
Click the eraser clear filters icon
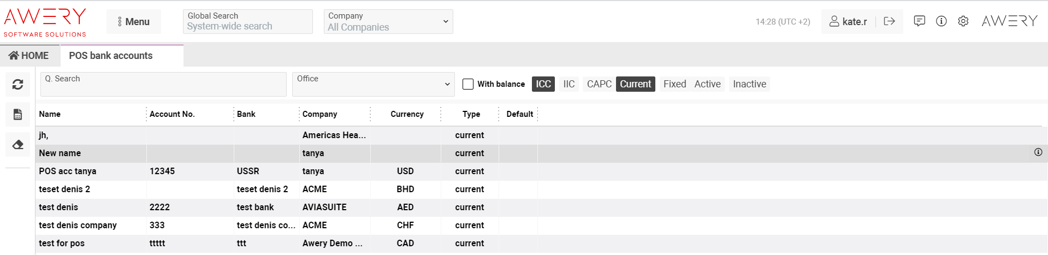(17, 145)
